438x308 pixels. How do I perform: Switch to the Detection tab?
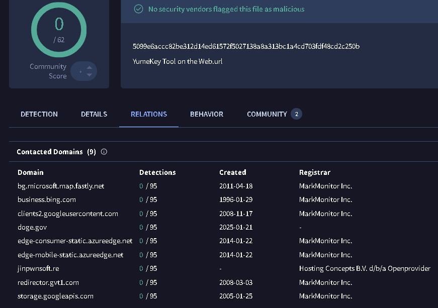(39, 114)
